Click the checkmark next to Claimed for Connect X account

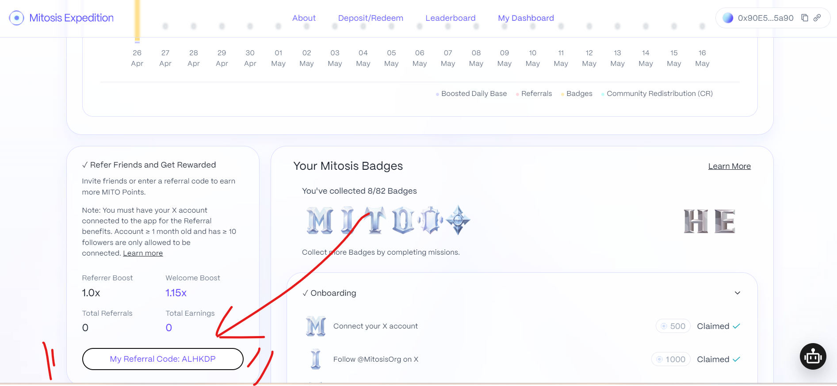pyautogui.click(x=736, y=326)
